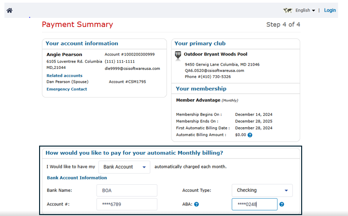Screen dimensions: 348x216
Task: Open the Related accounts link
Action: 64,76
